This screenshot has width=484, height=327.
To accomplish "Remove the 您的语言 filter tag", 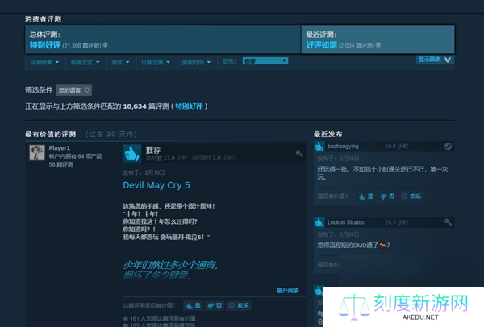I will pos(87,90).
